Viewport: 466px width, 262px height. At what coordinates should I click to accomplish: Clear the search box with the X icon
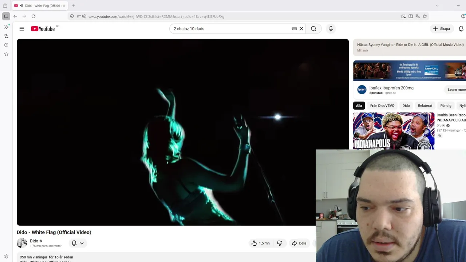point(301,29)
